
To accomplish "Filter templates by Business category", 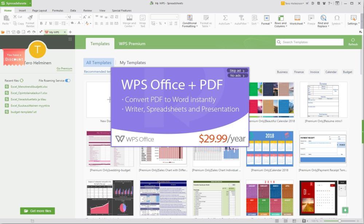I will [x=282, y=72].
